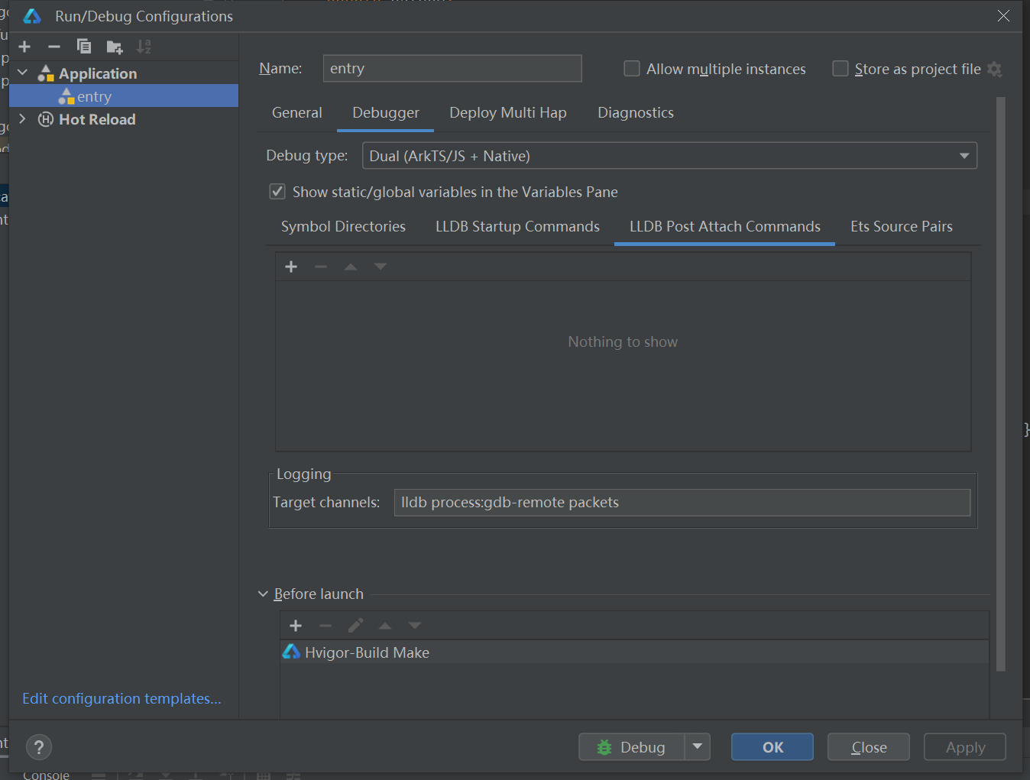Open help with question mark button

coord(39,747)
